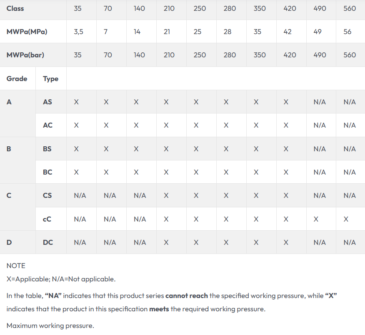The image size is (365, 335).
Task: Click the AS type cell
Action: pyautogui.click(x=47, y=102)
